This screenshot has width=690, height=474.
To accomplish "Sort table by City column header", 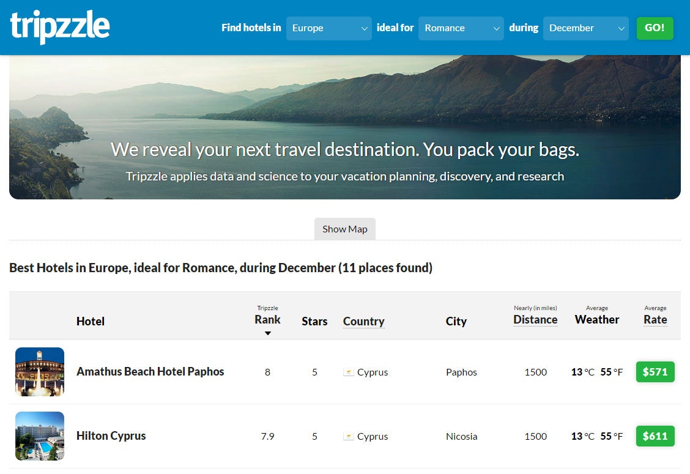I will [456, 321].
